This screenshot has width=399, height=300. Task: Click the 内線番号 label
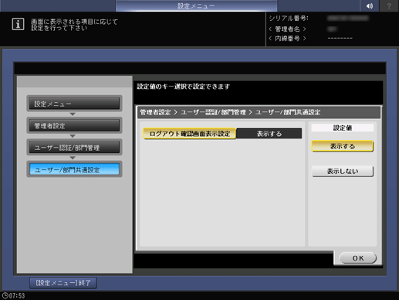click(287, 39)
